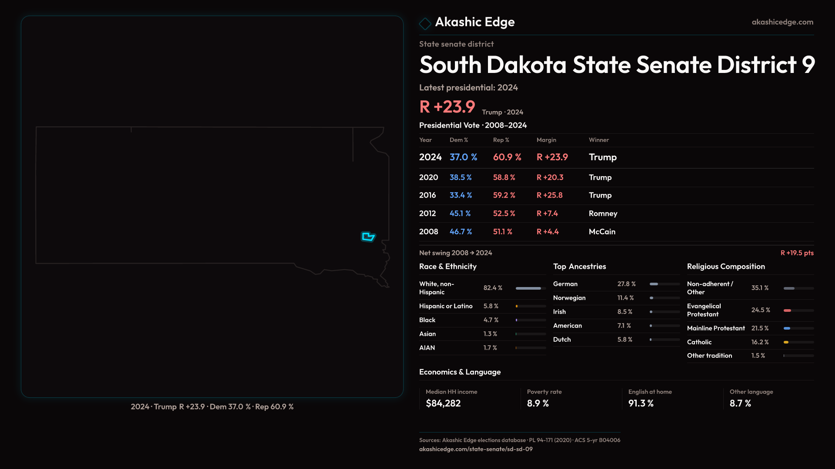Viewport: 835px width, 469px height.
Task: Click the map caption below the state outline
Action: (212, 407)
